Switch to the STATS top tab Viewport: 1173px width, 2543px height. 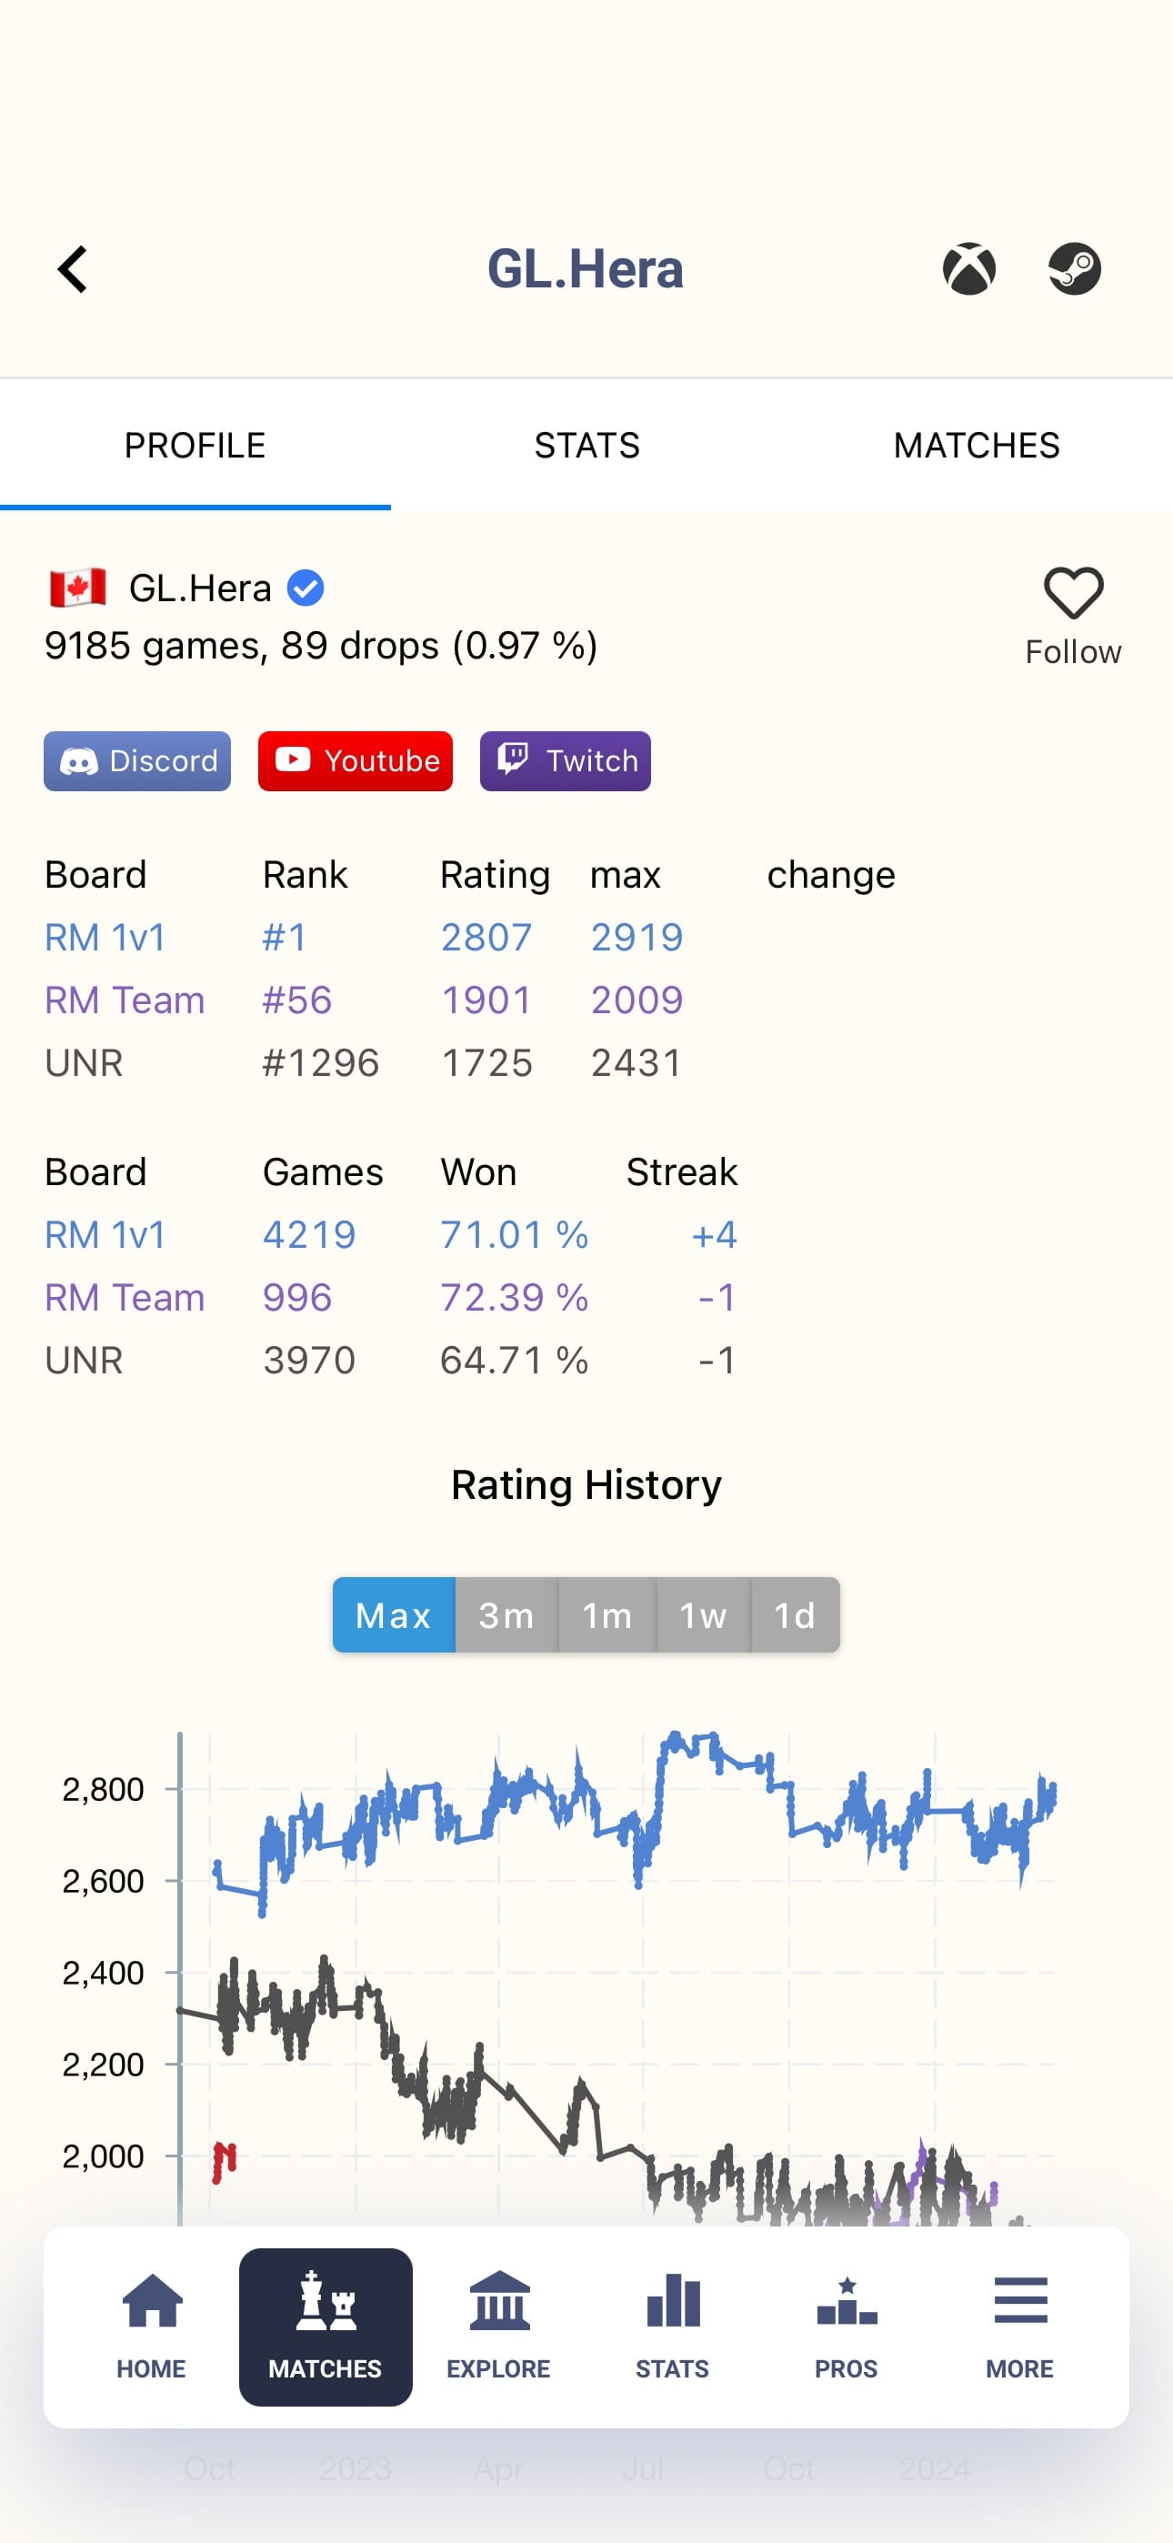click(586, 446)
